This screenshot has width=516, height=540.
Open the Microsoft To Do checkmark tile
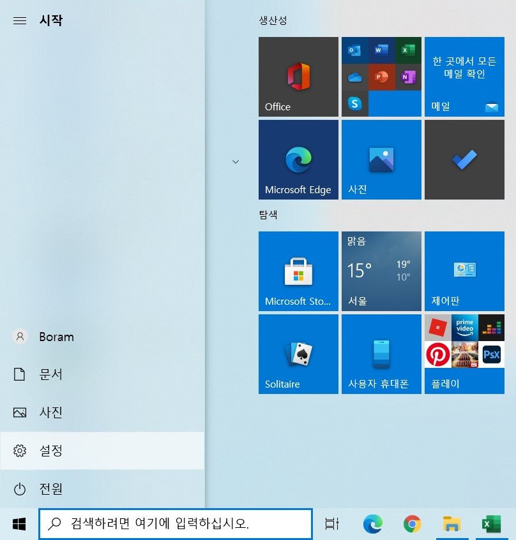(x=464, y=160)
